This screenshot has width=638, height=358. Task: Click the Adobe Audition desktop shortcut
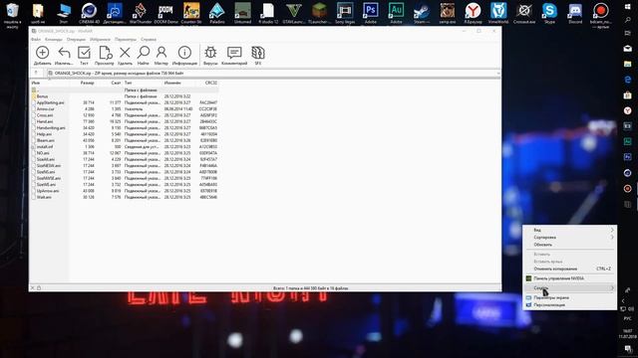pos(396,13)
